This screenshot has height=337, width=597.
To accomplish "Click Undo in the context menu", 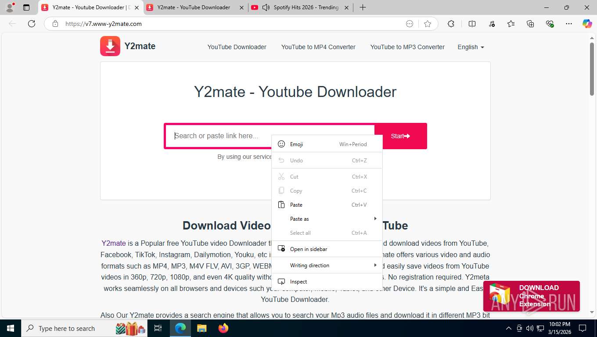I will [x=327, y=160].
